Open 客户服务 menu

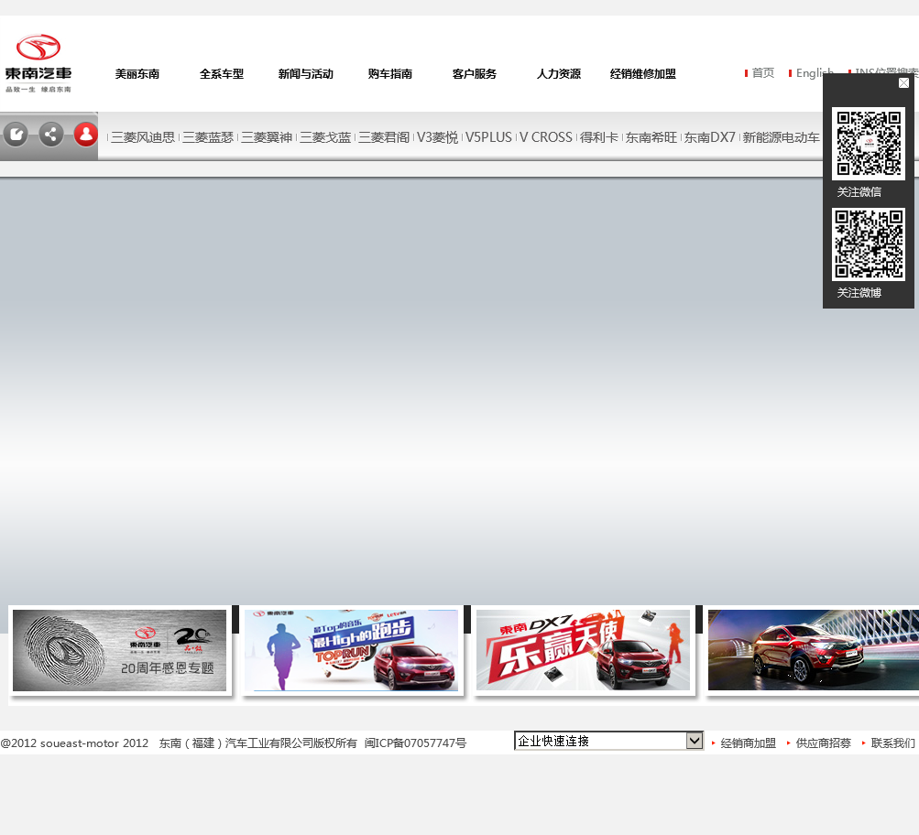pos(475,74)
